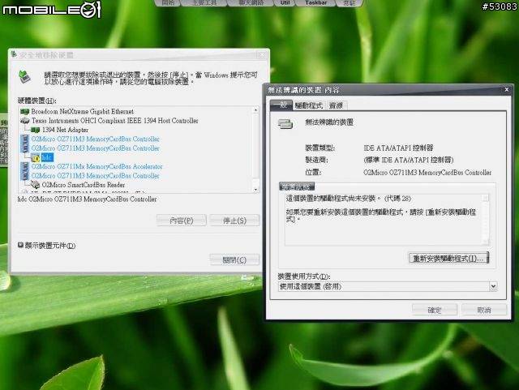Click the selected device description below the hardware list
This screenshot has height=390, width=519.
tap(87, 199)
